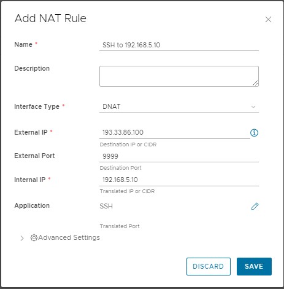Click the Name input field
Viewport: 284px width, 289px height.
[179, 45]
